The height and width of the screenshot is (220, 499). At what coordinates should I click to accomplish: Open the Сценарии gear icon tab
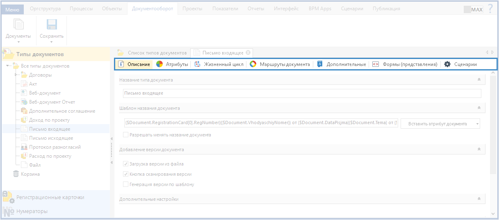pos(447,64)
